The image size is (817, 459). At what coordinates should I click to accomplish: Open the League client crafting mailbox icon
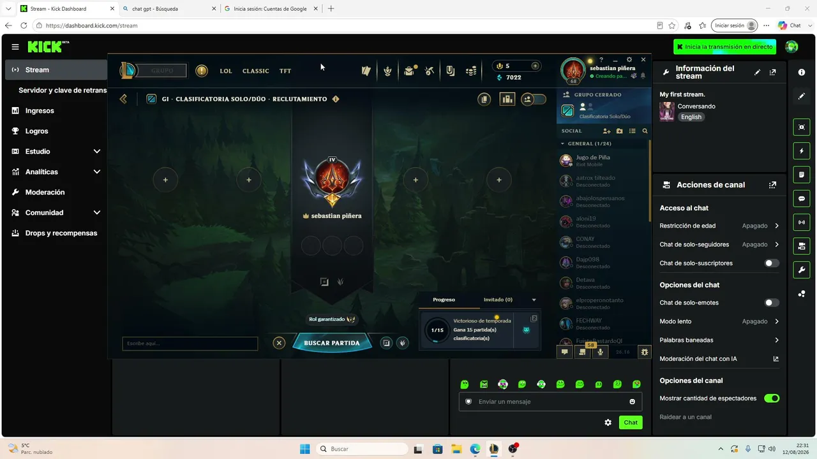(409, 71)
